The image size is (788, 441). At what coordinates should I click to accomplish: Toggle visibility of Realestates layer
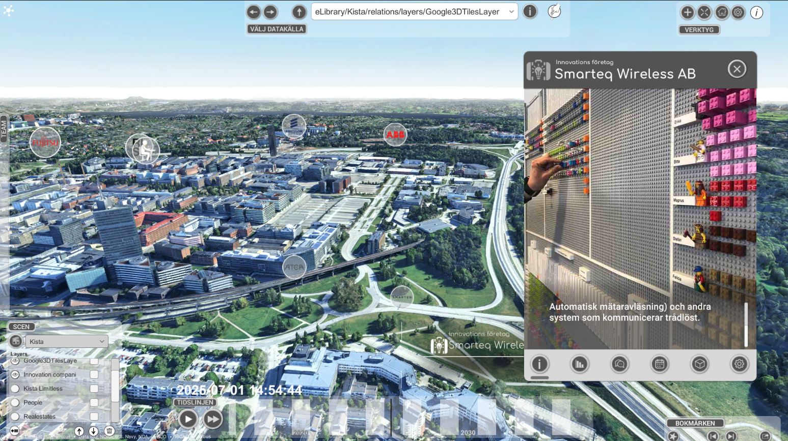(15, 417)
